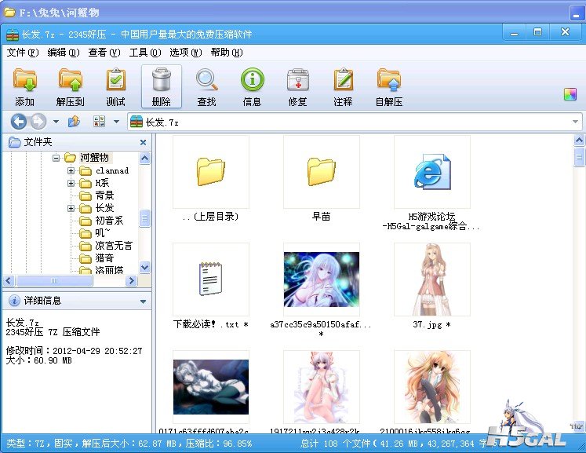Minimize the F:\兔兔\河蟹物 background window
This screenshot has height=453, width=586.
577,13
